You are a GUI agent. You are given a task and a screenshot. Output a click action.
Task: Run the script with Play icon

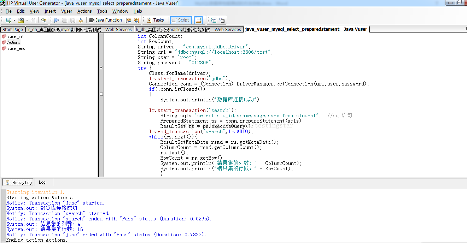(x=57, y=20)
